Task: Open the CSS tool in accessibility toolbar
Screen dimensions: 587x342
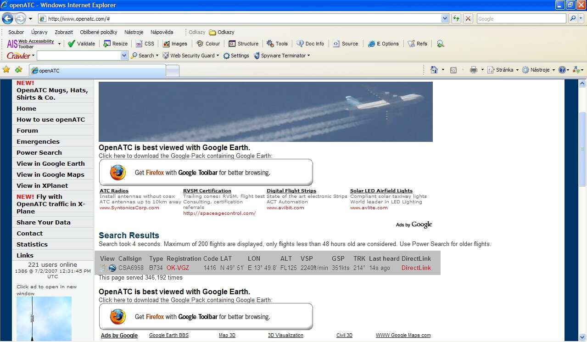Action: (145, 44)
